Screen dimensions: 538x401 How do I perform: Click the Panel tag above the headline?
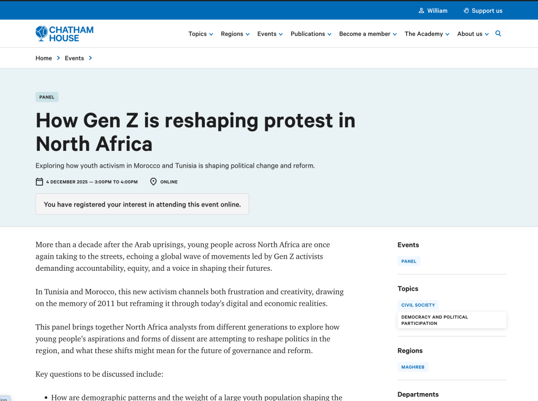pyautogui.click(x=47, y=97)
